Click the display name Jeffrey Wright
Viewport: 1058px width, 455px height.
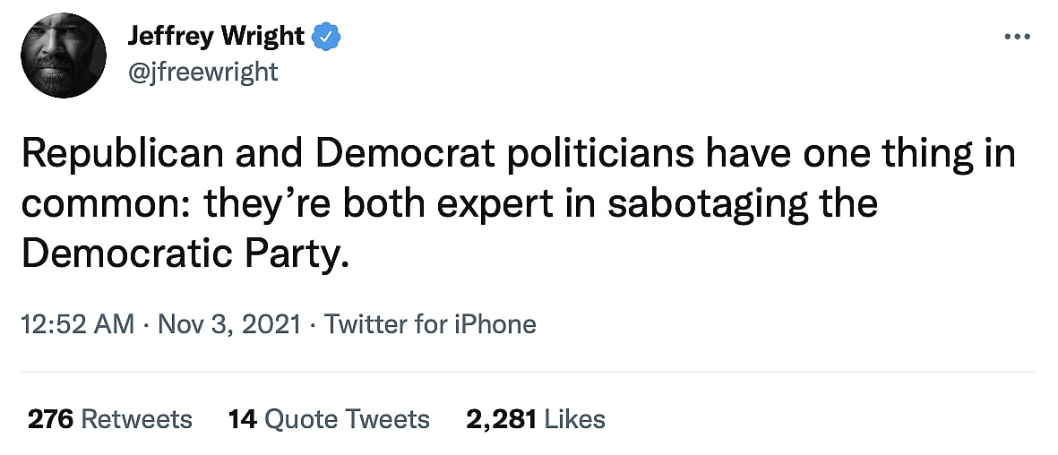point(216,37)
